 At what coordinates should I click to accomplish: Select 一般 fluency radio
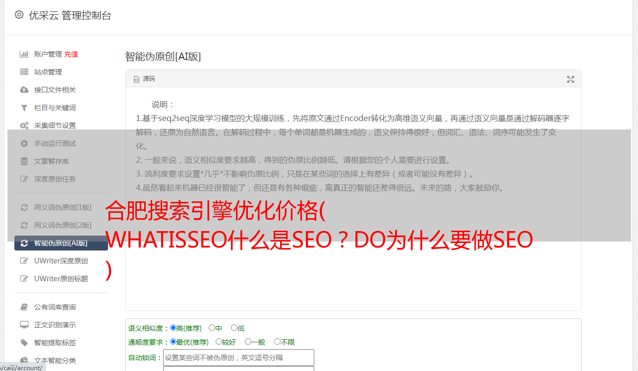click(248, 342)
